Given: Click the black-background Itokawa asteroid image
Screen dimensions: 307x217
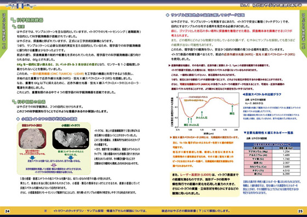Looking at the screenshot, I should coord(71,139).
